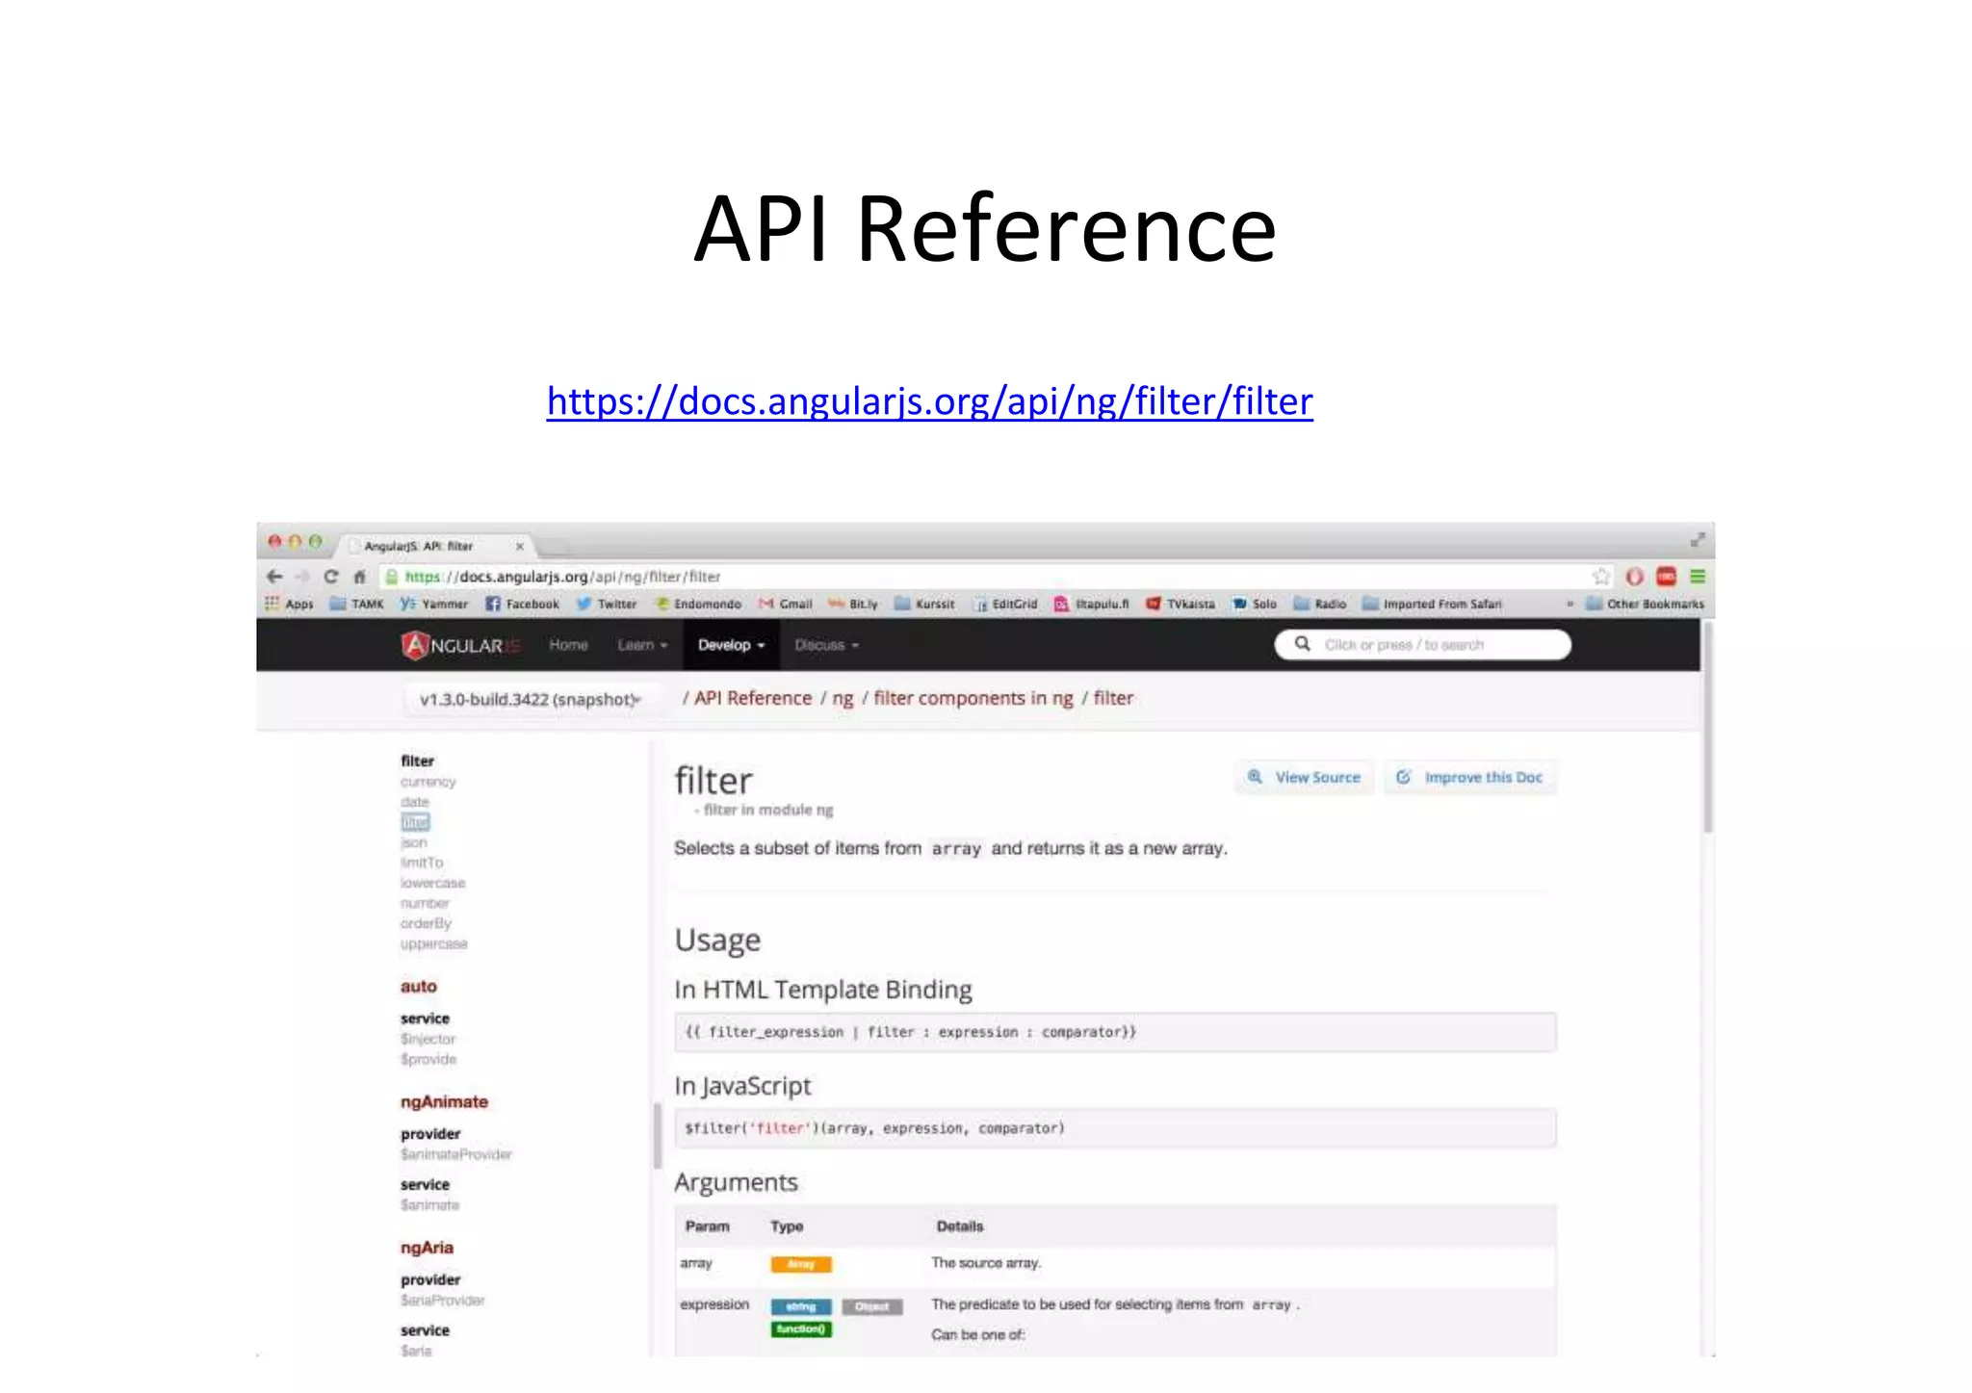Reload the page with refresh icon

point(331,577)
